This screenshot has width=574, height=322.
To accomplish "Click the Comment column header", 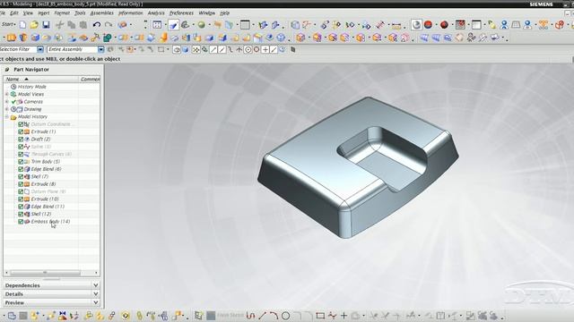I will (x=90, y=80).
